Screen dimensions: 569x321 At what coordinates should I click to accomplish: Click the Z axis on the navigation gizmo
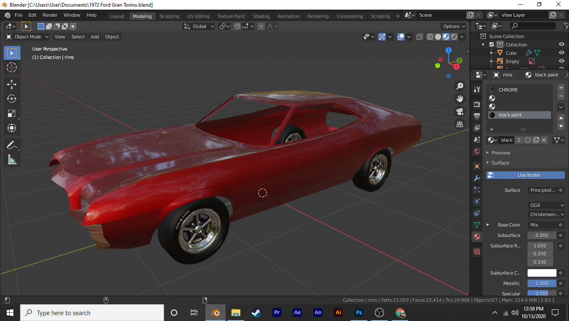pyautogui.click(x=449, y=50)
